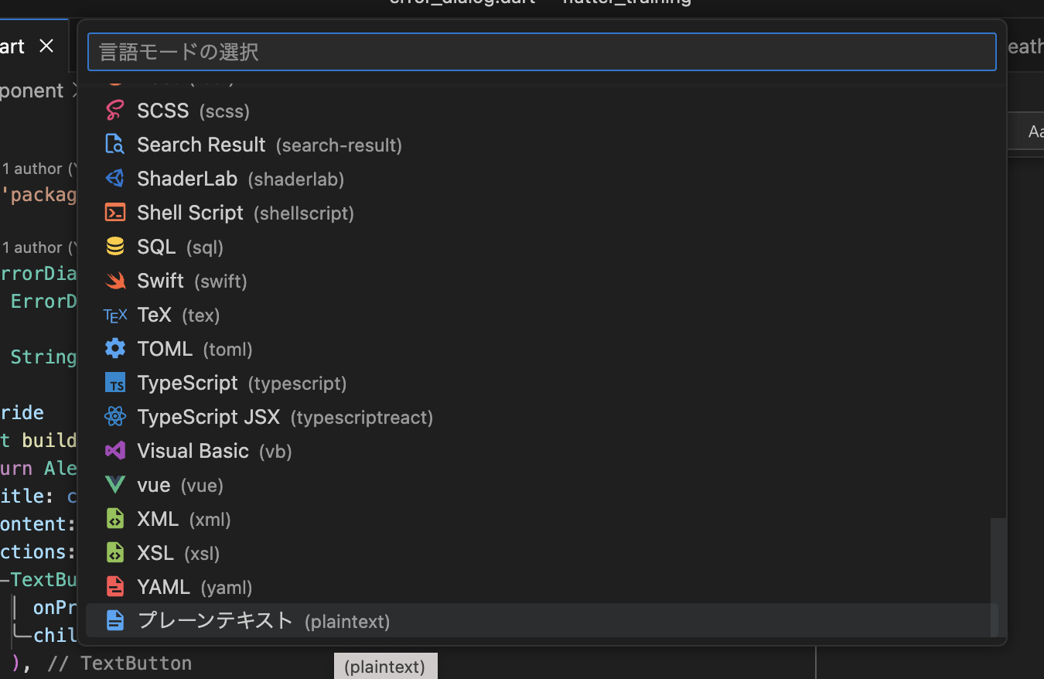
Task: Click the Swift bird icon
Action: [115, 281]
